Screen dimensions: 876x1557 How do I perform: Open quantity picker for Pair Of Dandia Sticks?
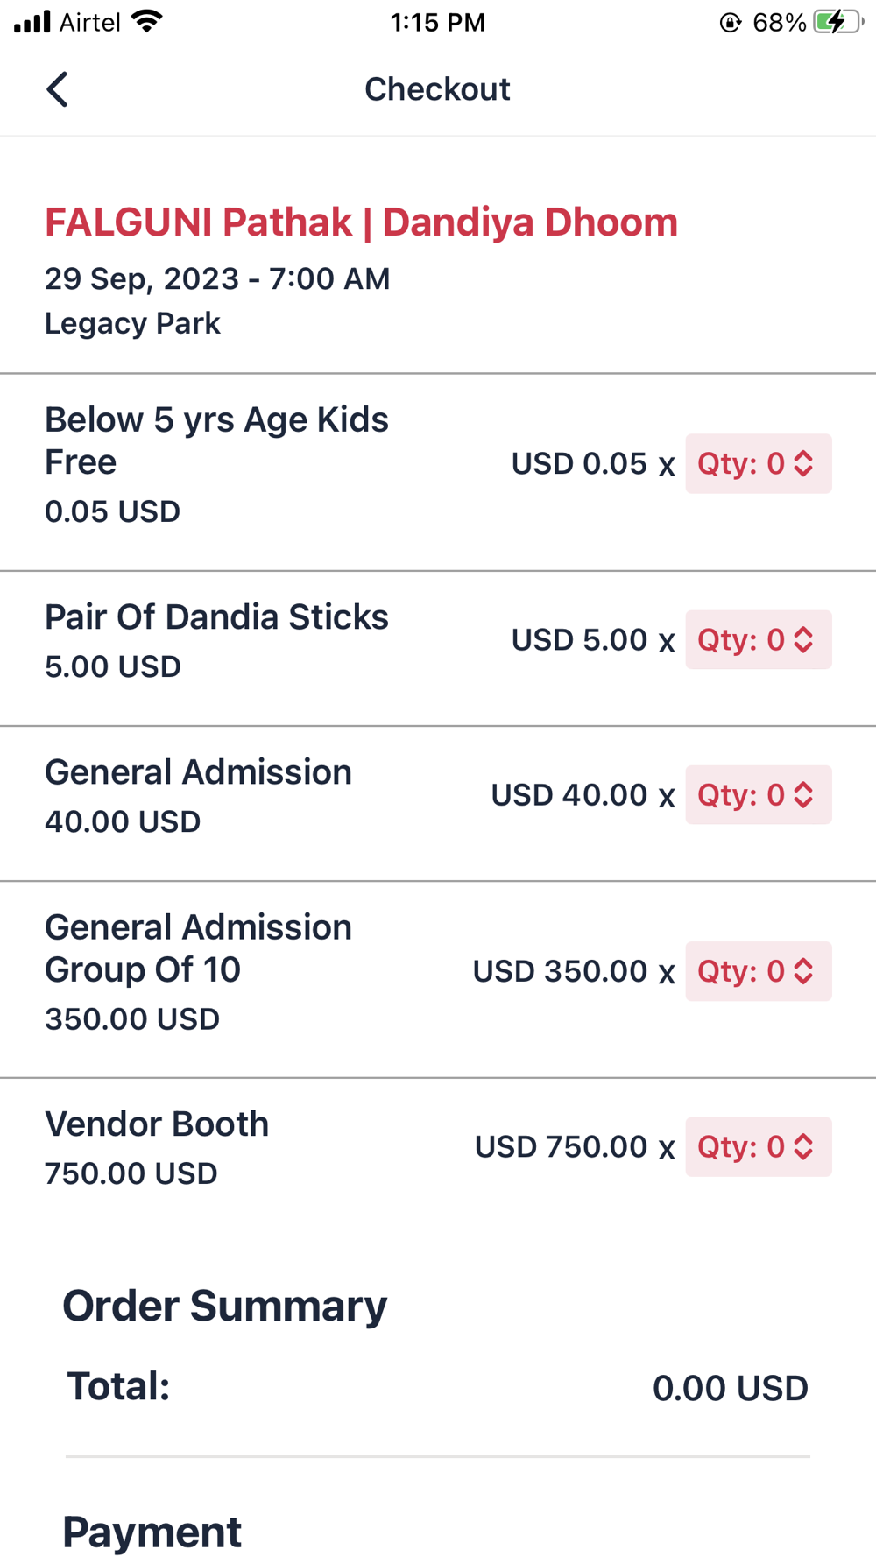point(758,640)
